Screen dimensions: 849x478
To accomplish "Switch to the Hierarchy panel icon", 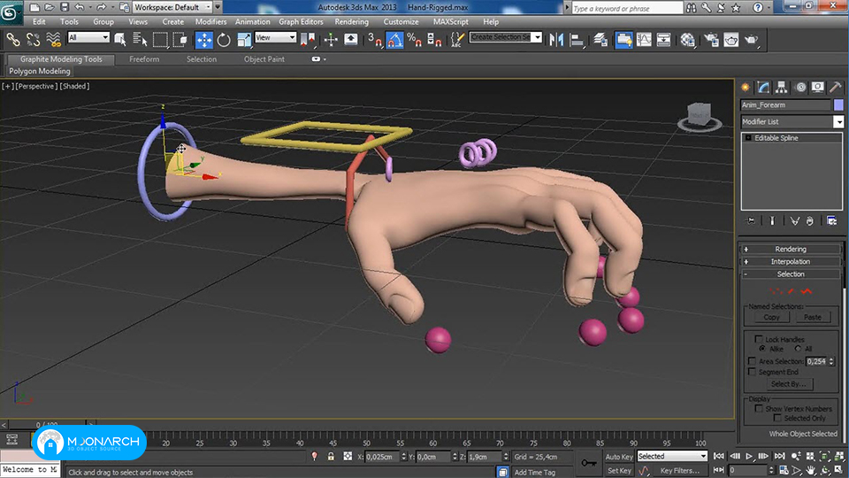I will point(781,88).
